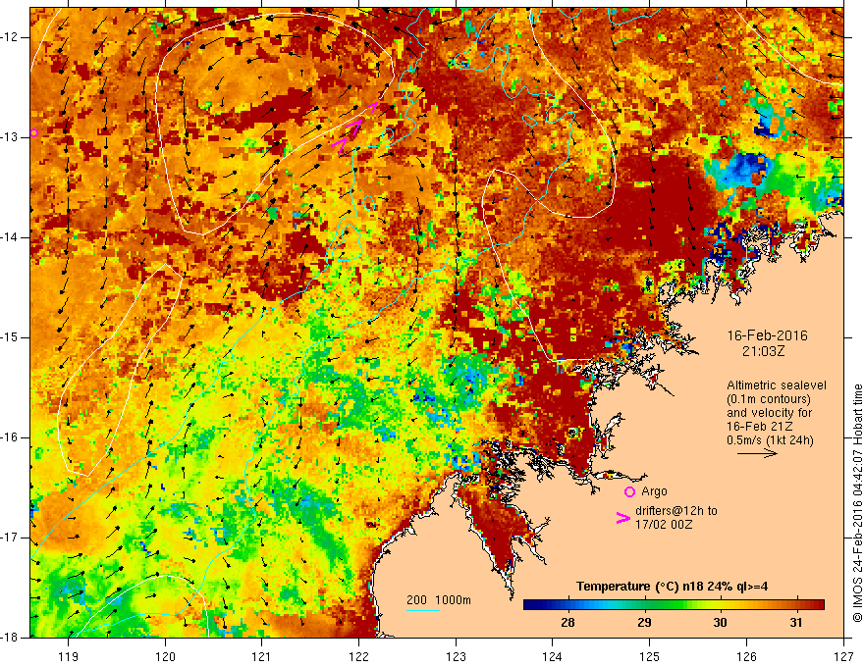864x667 pixels.
Task: Click the "Argo" legend label
Action: [654, 491]
